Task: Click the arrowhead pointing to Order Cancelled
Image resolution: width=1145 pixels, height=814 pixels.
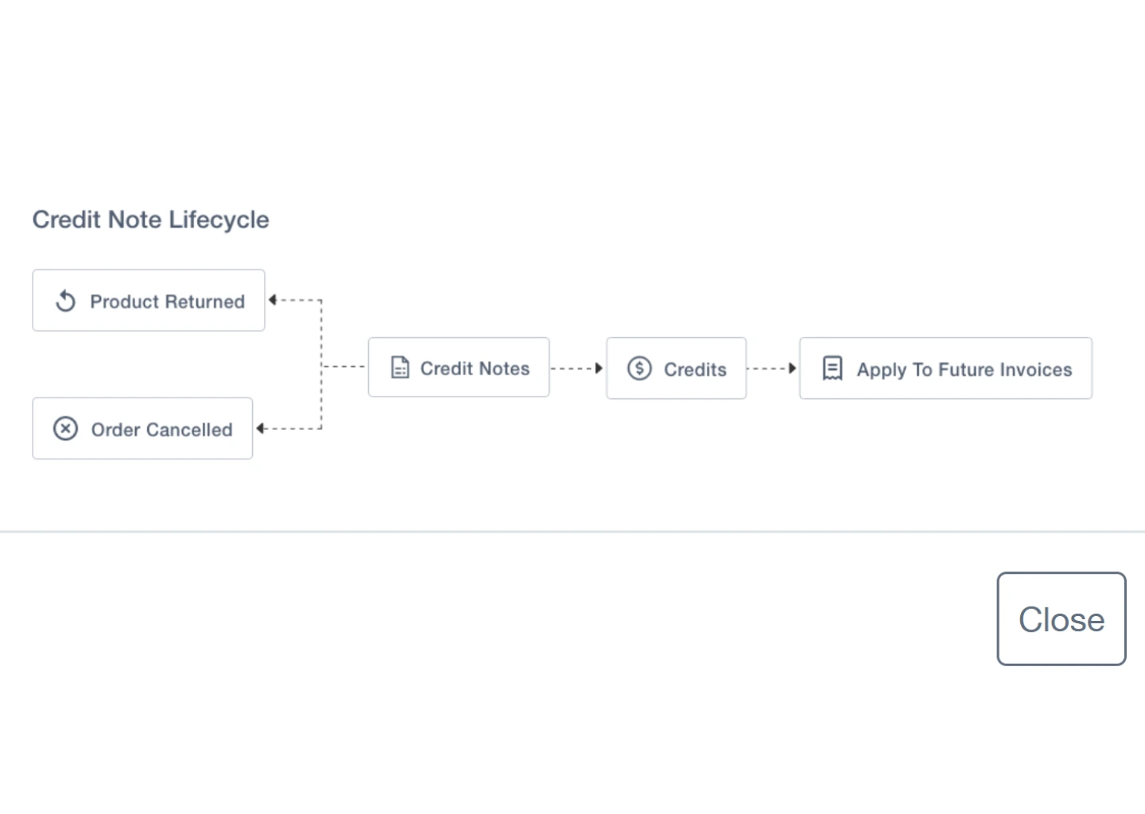Action: click(260, 428)
